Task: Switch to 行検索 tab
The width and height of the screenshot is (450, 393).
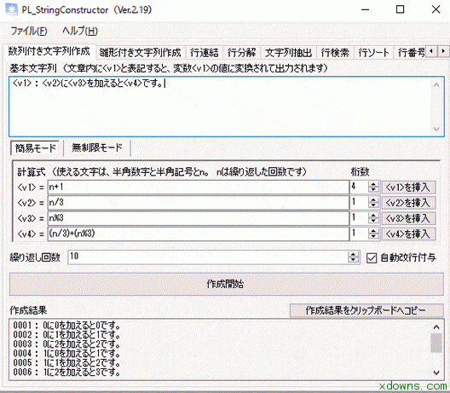Action: pyautogui.click(x=335, y=53)
